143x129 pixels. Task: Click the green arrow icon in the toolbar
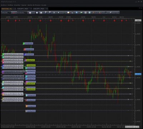point(82,12)
